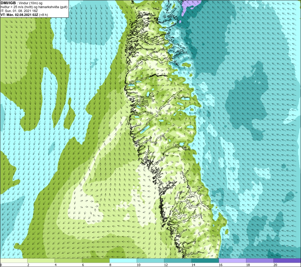This screenshot has width=301, height=267.
Task: Click the legend label "0"
Action: [1, 265]
